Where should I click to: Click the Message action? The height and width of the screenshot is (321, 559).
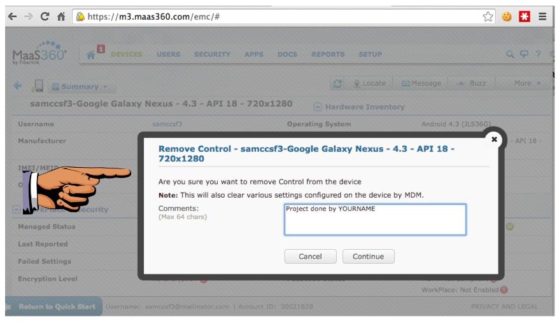point(421,83)
